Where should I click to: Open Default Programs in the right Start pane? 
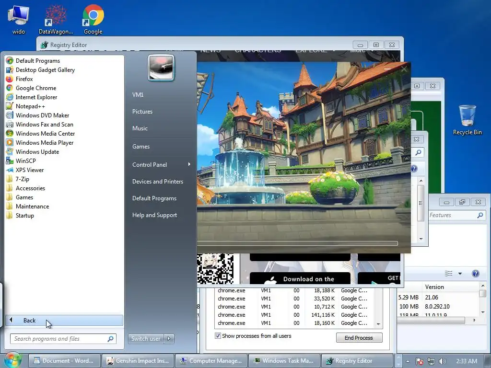(x=154, y=198)
